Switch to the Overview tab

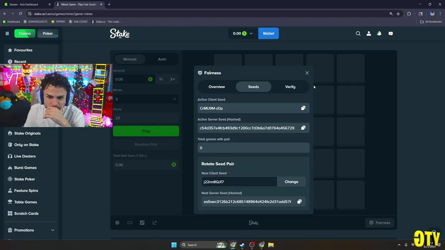(217, 87)
